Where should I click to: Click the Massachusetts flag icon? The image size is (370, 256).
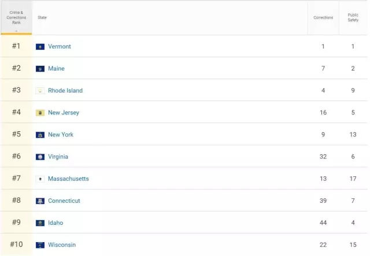click(40, 179)
